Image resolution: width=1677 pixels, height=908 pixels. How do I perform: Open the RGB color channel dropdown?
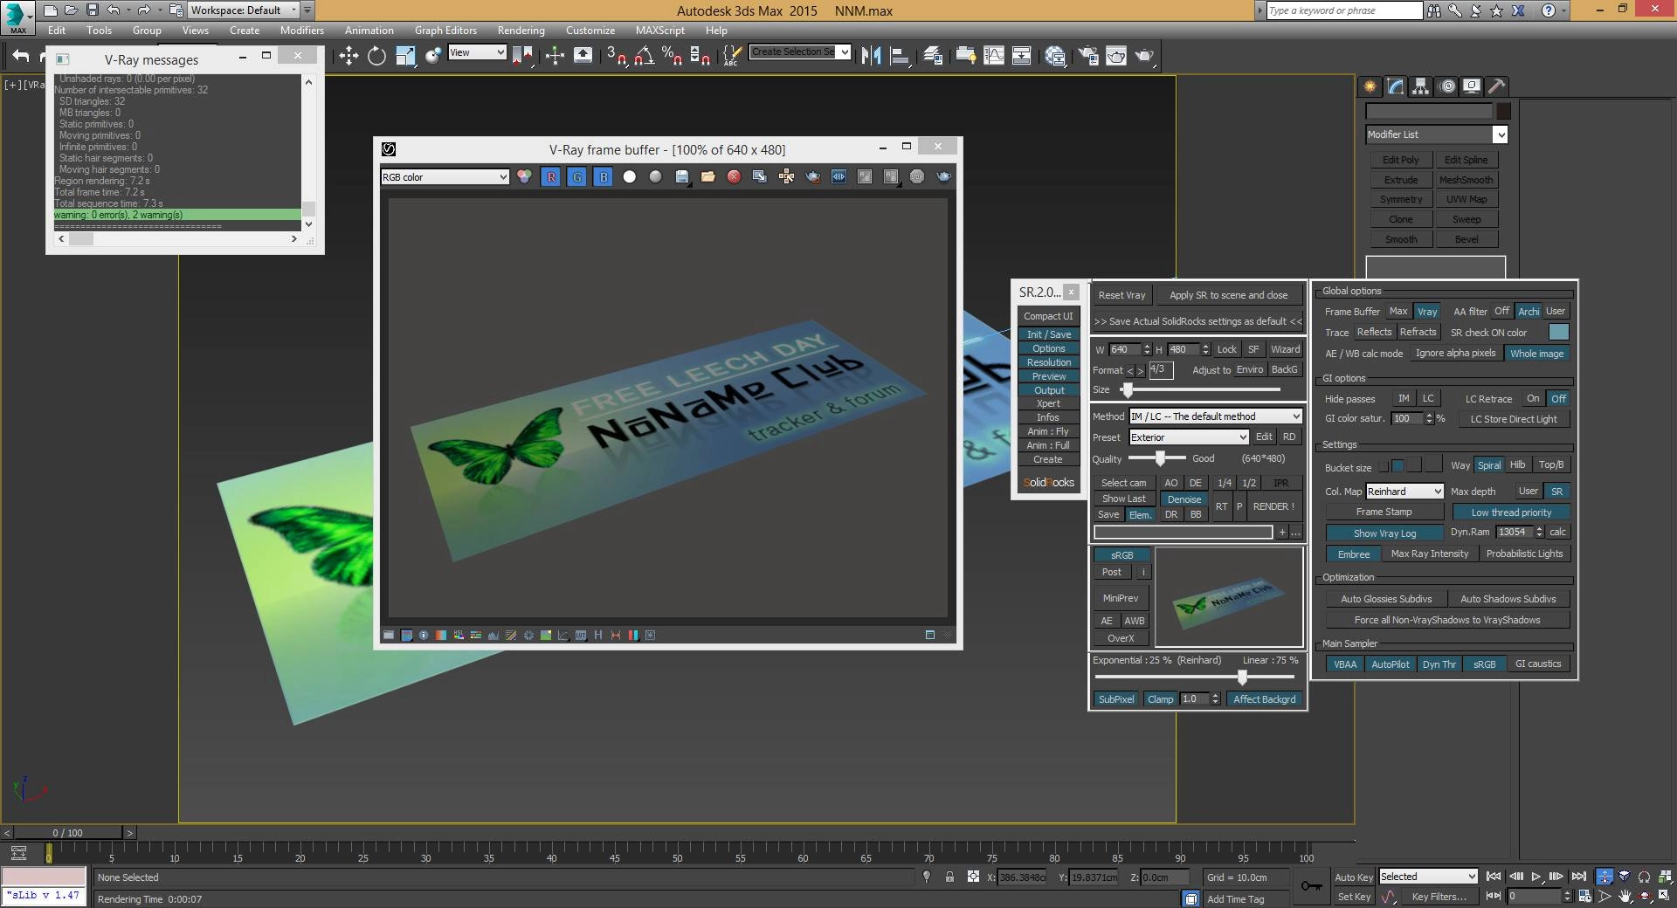pos(445,177)
